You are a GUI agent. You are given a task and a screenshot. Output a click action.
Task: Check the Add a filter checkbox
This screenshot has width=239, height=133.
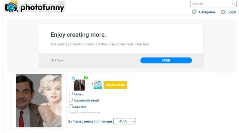pyautogui.click(x=71, y=106)
